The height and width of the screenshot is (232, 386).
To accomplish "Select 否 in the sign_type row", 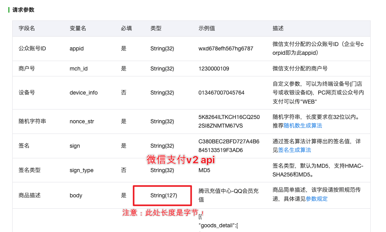I will click(x=124, y=170).
